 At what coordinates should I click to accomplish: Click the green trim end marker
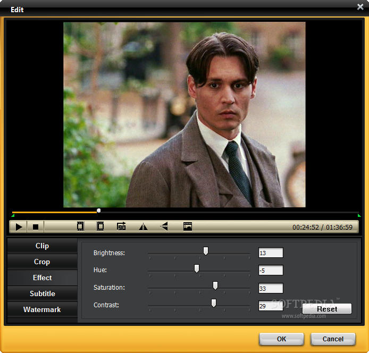tap(359, 215)
